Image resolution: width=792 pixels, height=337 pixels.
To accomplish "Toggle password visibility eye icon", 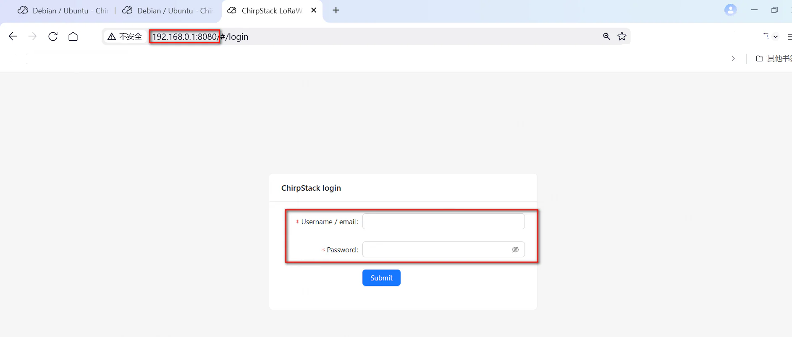I will click(515, 250).
